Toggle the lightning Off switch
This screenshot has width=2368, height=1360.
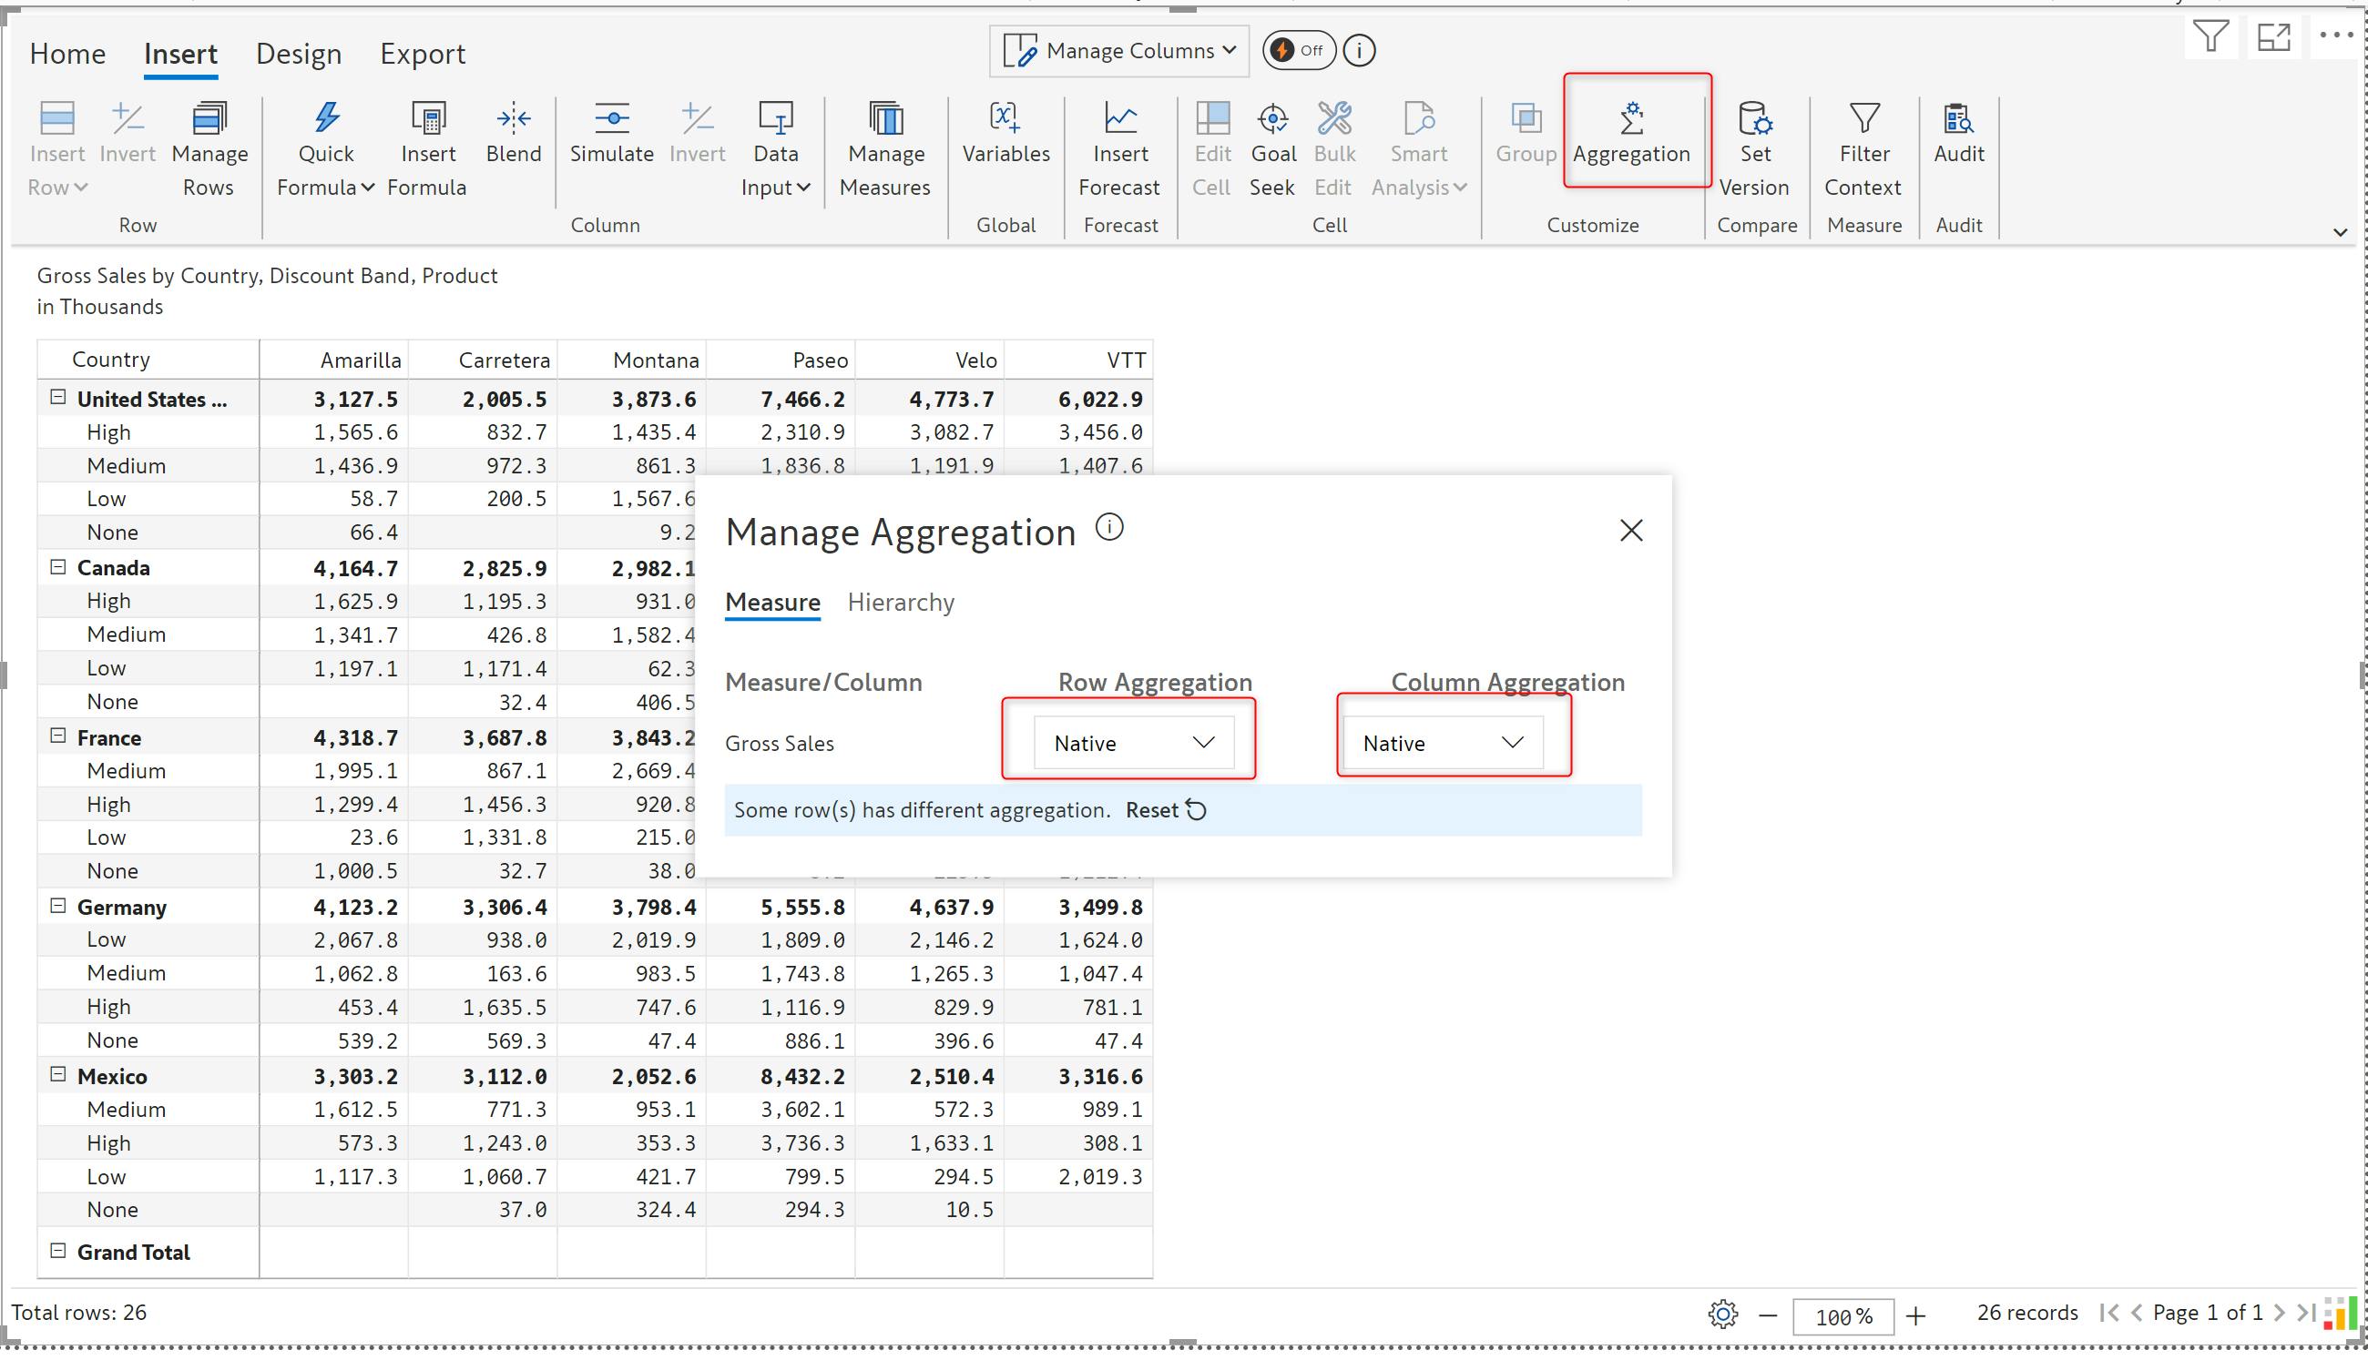coord(1298,50)
